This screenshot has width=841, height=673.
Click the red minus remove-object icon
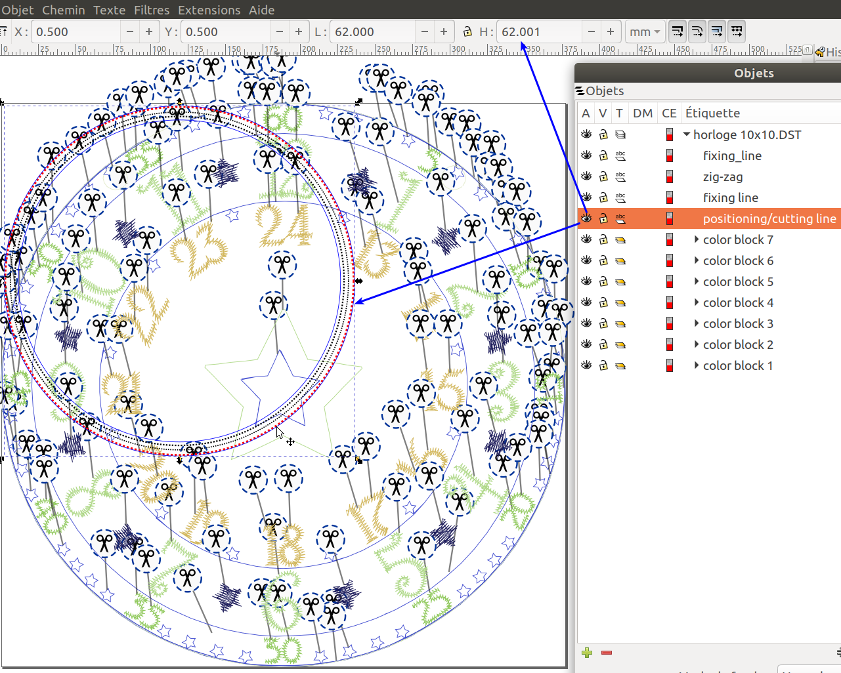[607, 653]
